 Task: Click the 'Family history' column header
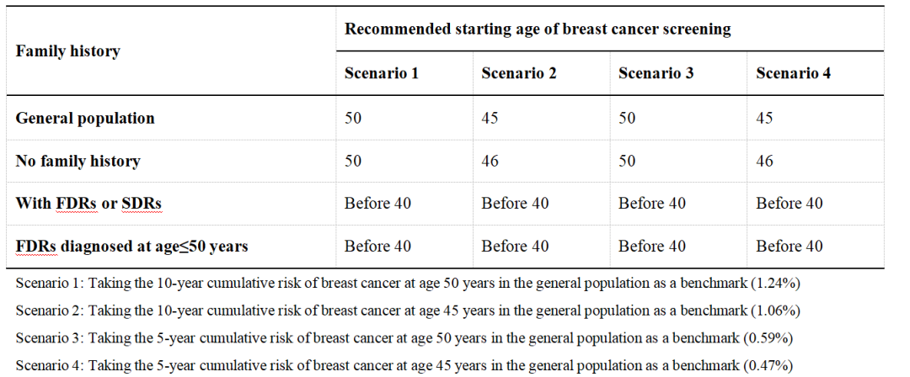point(67,51)
